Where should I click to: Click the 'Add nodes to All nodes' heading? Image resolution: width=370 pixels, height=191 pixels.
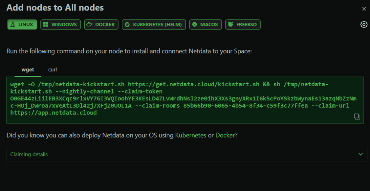pos(55,8)
